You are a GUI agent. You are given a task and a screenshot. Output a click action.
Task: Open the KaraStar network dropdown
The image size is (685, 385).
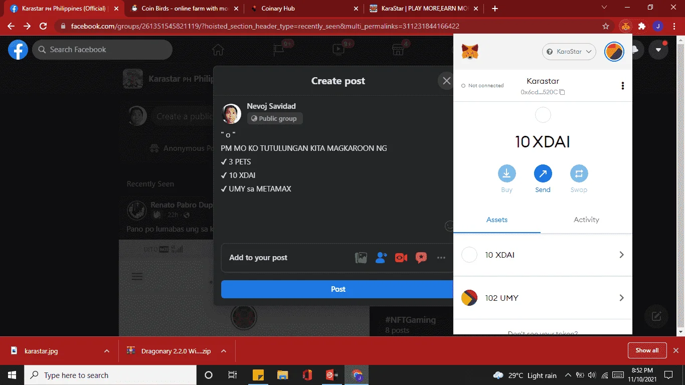point(569,52)
